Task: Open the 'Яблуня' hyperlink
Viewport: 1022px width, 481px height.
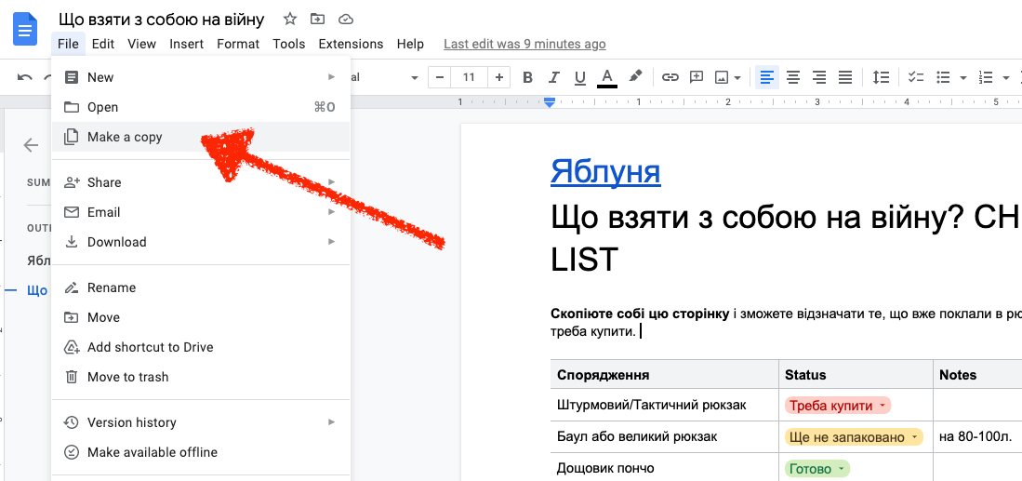Action: 605,171
